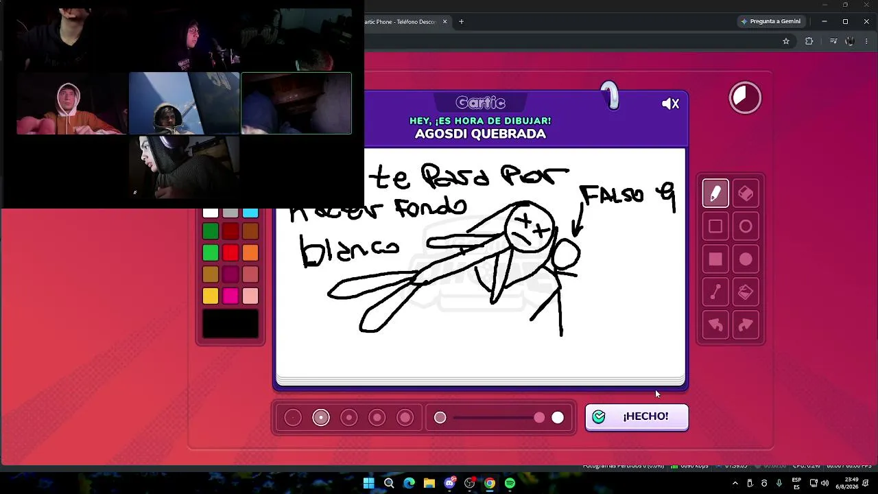Open the Chrome extensions puzzle icon

click(x=809, y=41)
